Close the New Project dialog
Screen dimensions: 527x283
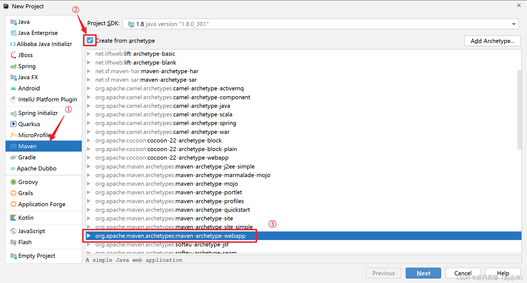519,5
